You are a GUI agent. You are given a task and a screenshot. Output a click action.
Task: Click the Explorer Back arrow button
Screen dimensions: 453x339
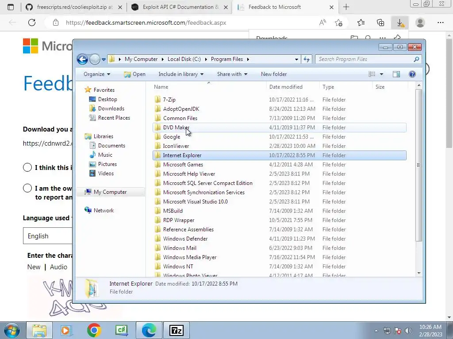coord(82,60)
